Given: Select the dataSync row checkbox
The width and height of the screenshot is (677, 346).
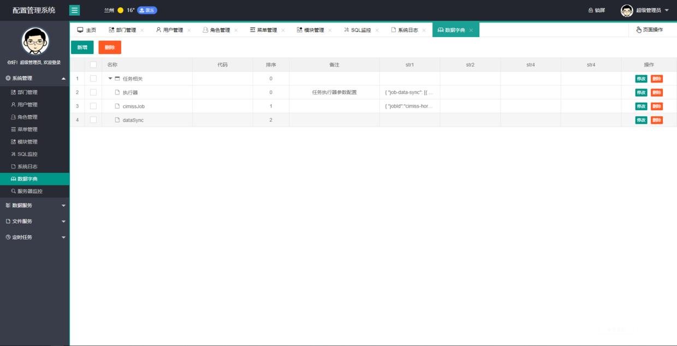Looking at the screenshot, I should pyautogui.click(x=93, y=120).
